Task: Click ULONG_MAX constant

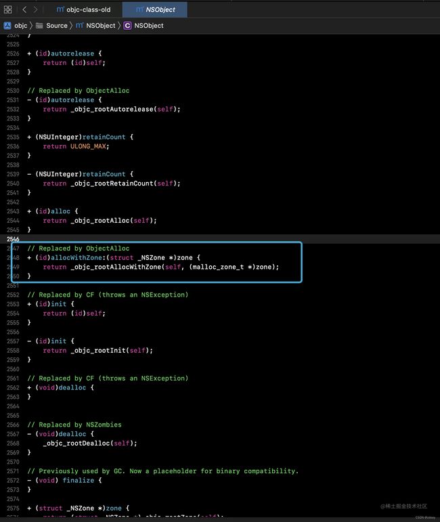Action: click(x=88, y=146)
